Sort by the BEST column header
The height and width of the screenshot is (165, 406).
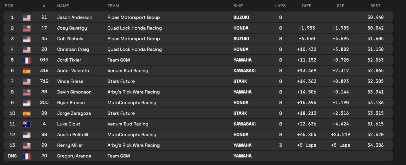pyautogui.click(x=375, y=6)
